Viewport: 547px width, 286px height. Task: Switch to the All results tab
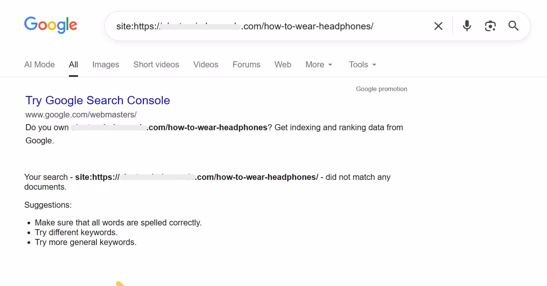(73, 64)
